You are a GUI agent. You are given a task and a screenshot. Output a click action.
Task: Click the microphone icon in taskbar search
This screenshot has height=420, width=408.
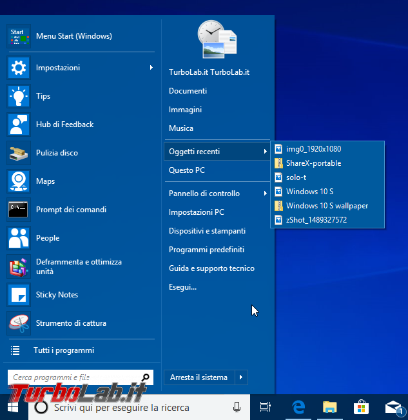pyautogui.click(x=237, y=407)
